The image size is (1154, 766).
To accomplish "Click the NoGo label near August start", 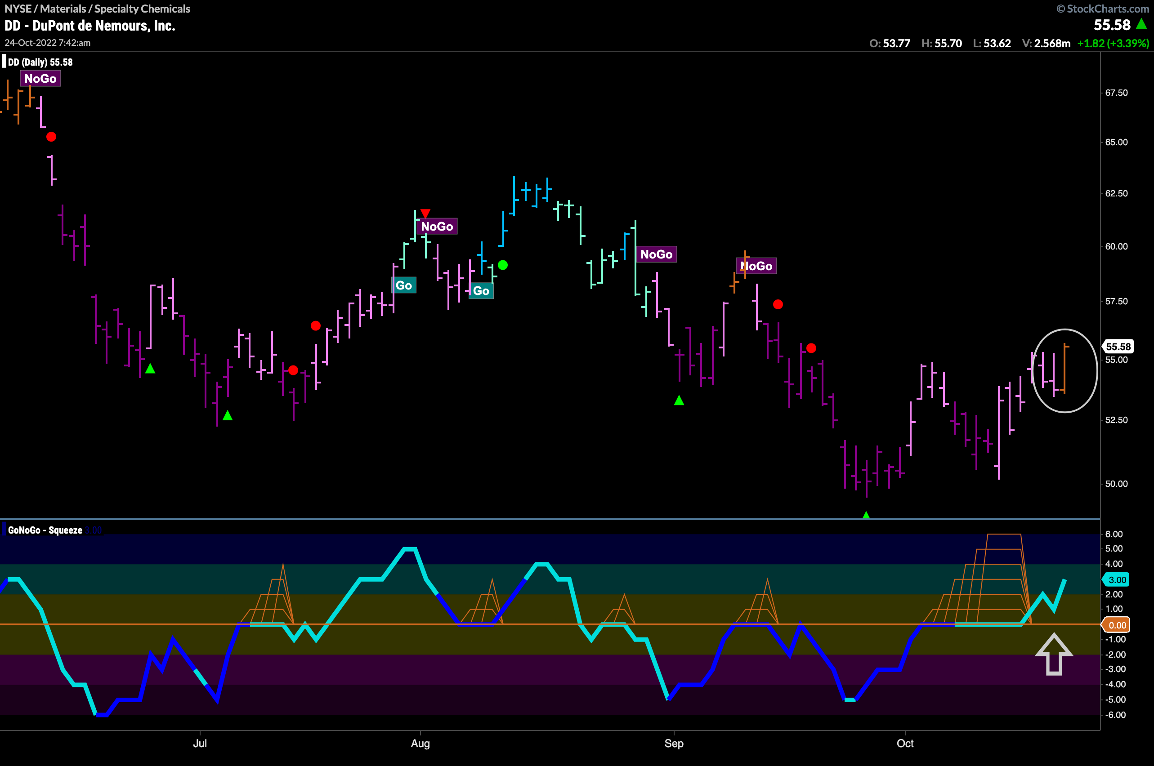I will pos(437,226).
